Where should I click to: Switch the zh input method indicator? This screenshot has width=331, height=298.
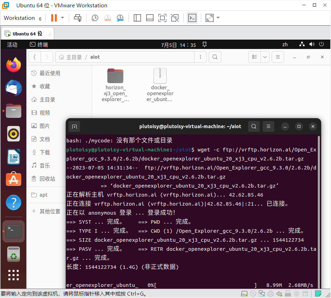click(x=285, y=44)
